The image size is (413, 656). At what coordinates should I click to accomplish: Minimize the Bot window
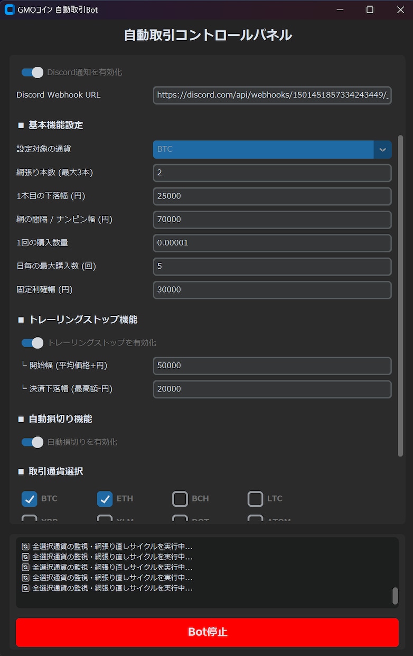pyautogui.click(x=340, y=10)
